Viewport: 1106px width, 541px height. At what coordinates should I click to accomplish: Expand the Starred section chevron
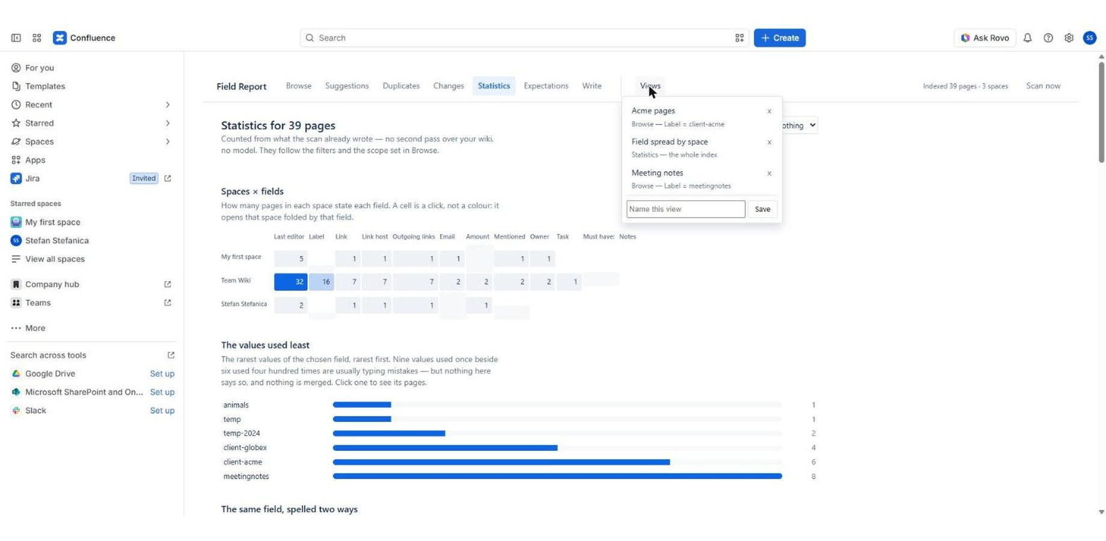click(168, 123)
